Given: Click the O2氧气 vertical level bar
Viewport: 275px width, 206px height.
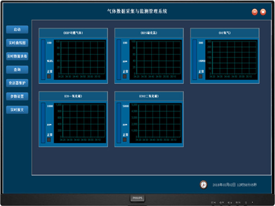Looking at the screenshot, I should pos(194,59).
